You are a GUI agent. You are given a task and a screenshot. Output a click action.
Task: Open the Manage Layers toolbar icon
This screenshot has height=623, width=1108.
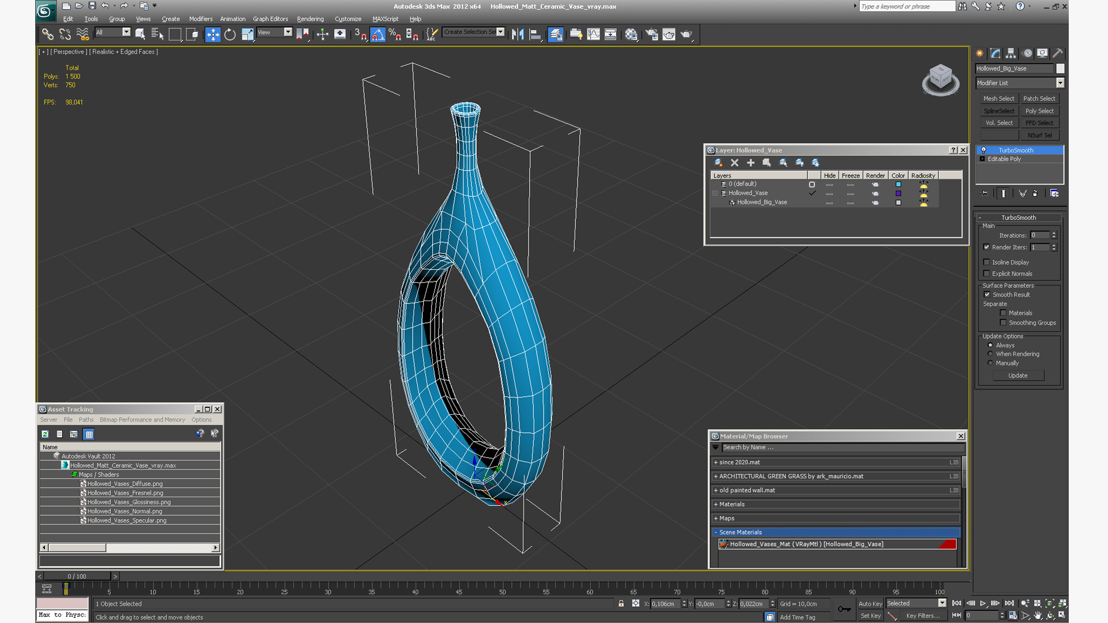[556, 35]
